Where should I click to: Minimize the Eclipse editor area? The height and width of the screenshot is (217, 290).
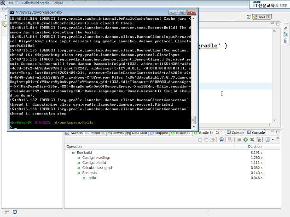click(x=273, y=23)
